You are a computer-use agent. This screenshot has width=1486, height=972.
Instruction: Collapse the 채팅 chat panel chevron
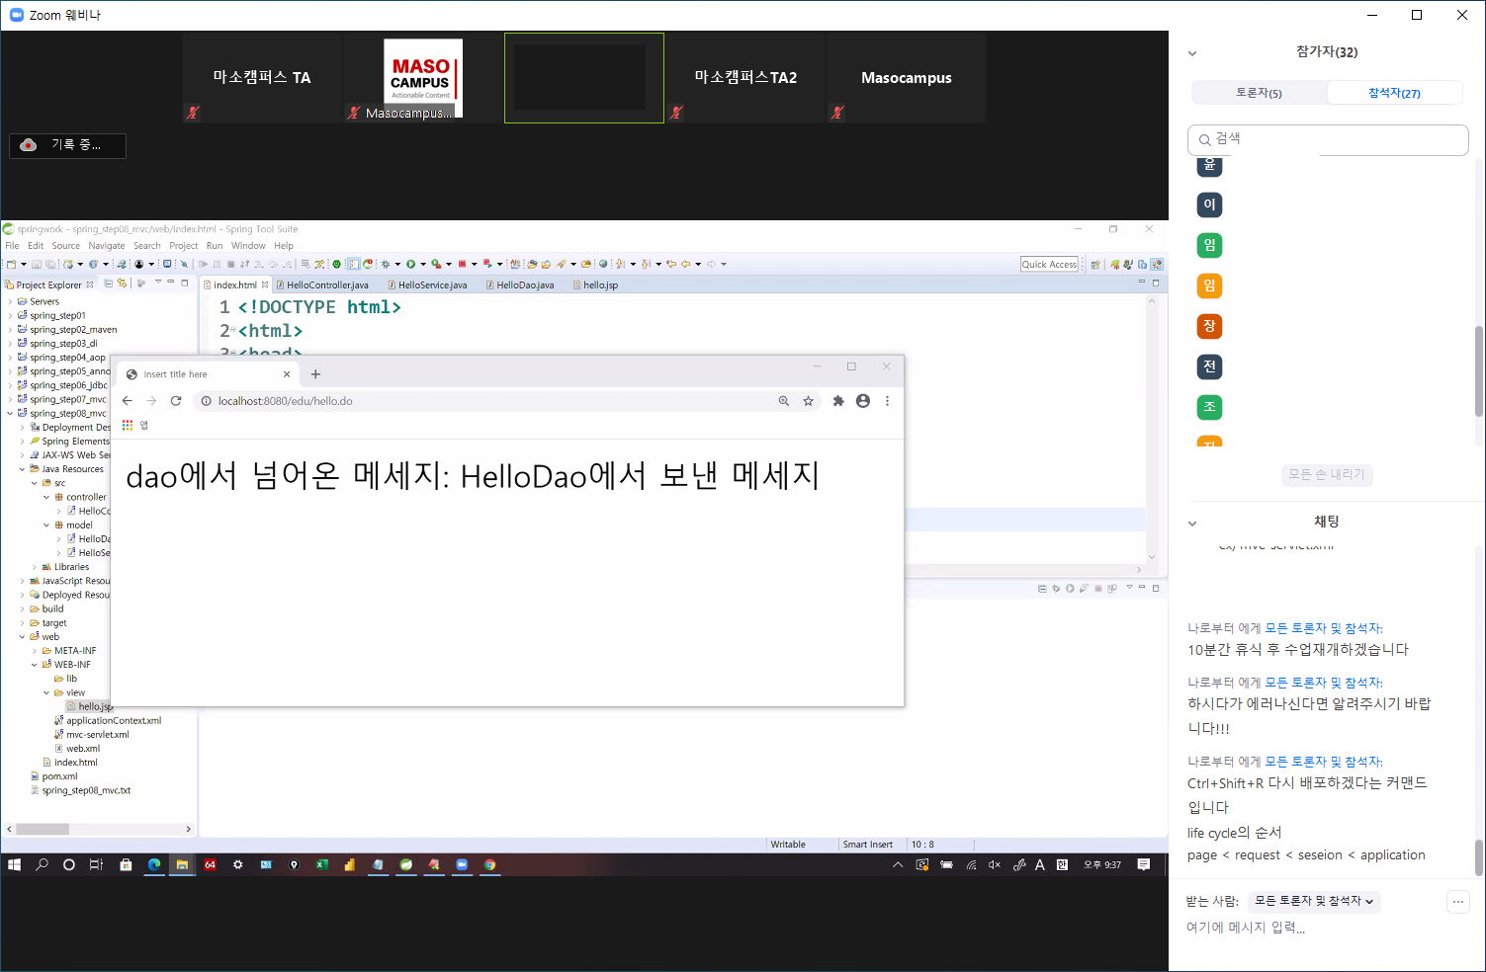pos(1192,523)
